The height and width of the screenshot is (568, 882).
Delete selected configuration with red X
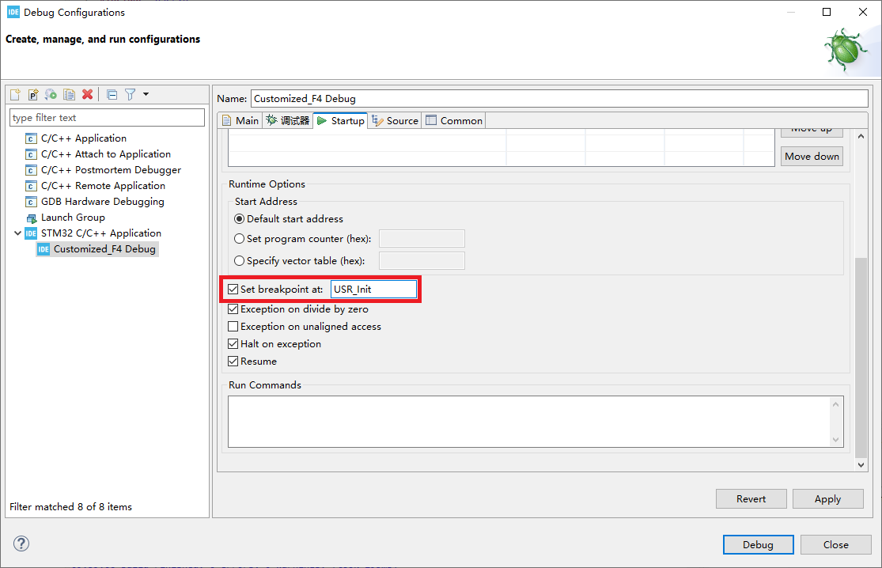coord(88,95)
